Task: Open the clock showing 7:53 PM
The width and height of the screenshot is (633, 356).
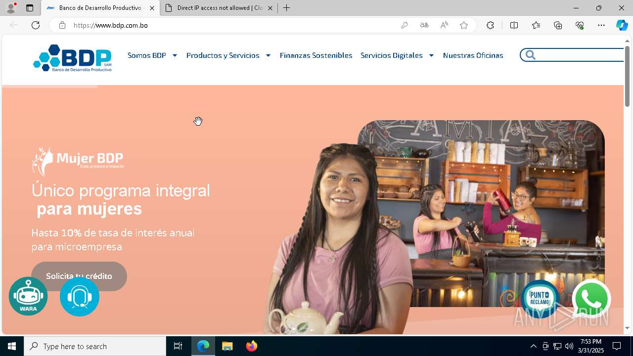Action: (591, 346)
